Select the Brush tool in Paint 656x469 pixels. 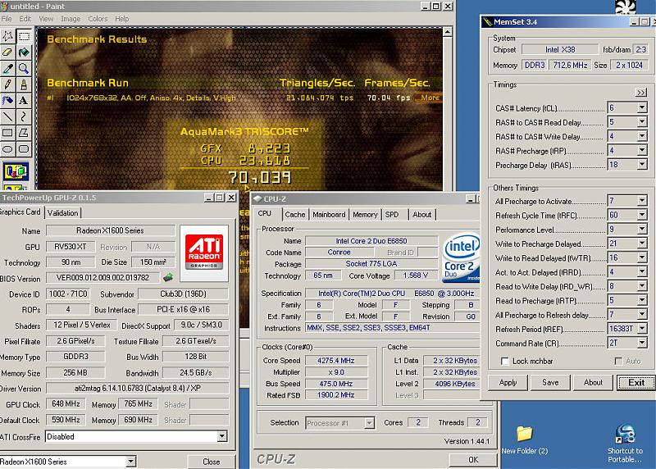click(x=24, y=84)
